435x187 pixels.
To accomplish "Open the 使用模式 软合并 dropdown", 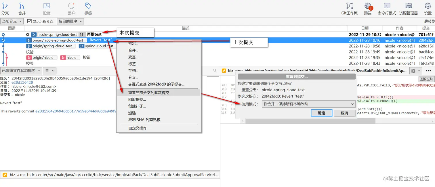I will click(x=309, y=104).
